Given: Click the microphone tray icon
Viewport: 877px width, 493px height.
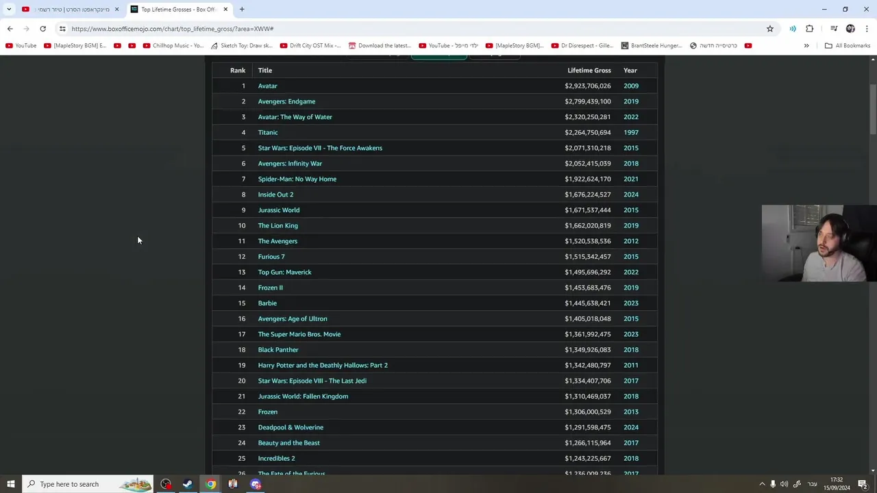Looking at the screenshot, I should click(773, 484).
